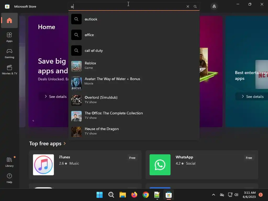Click Free button on WhatsApp card
268x201 pixels.
(x=249, y=158)
